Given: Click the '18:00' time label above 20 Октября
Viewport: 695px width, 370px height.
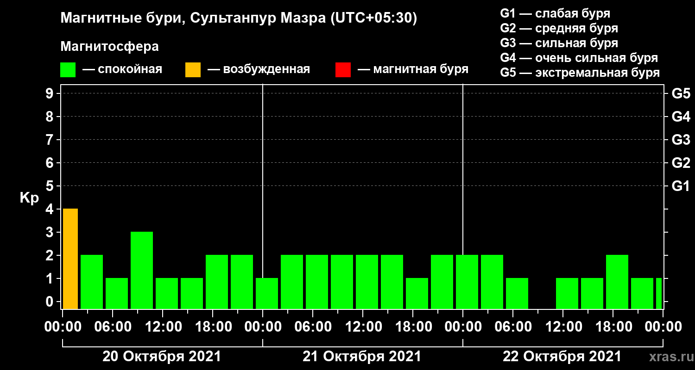Looking at the screenshot, I should click(213, 327).
